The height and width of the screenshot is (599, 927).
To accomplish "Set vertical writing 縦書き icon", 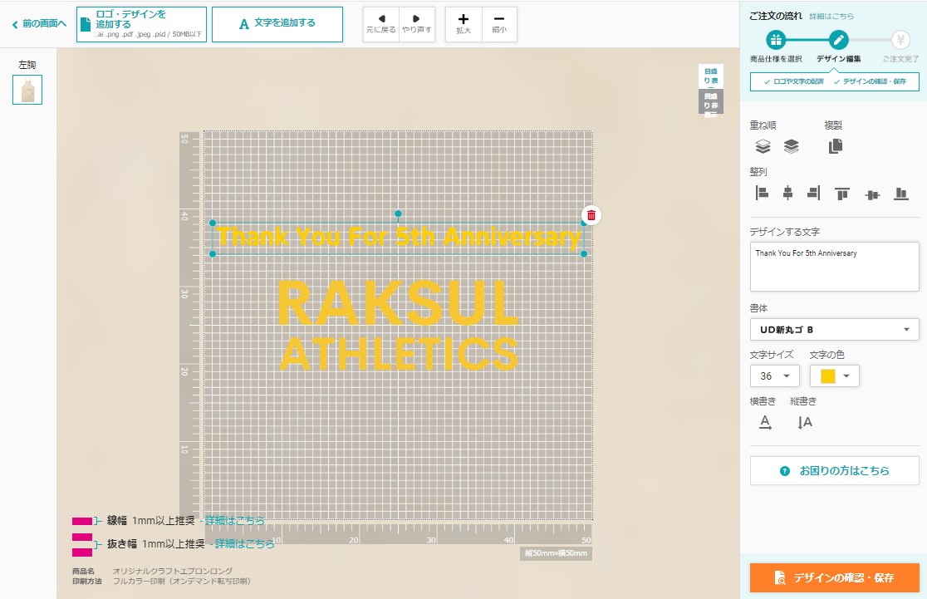I will click(x=805, y=422).
